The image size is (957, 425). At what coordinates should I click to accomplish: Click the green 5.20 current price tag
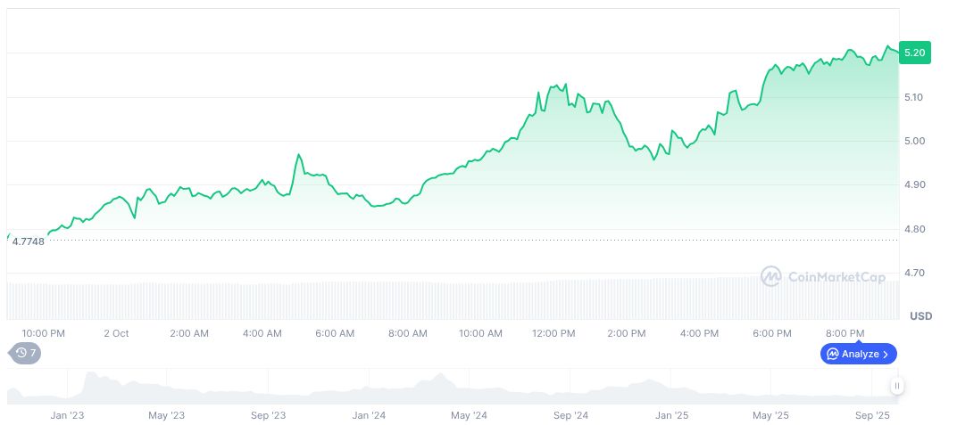pos(915,53)
